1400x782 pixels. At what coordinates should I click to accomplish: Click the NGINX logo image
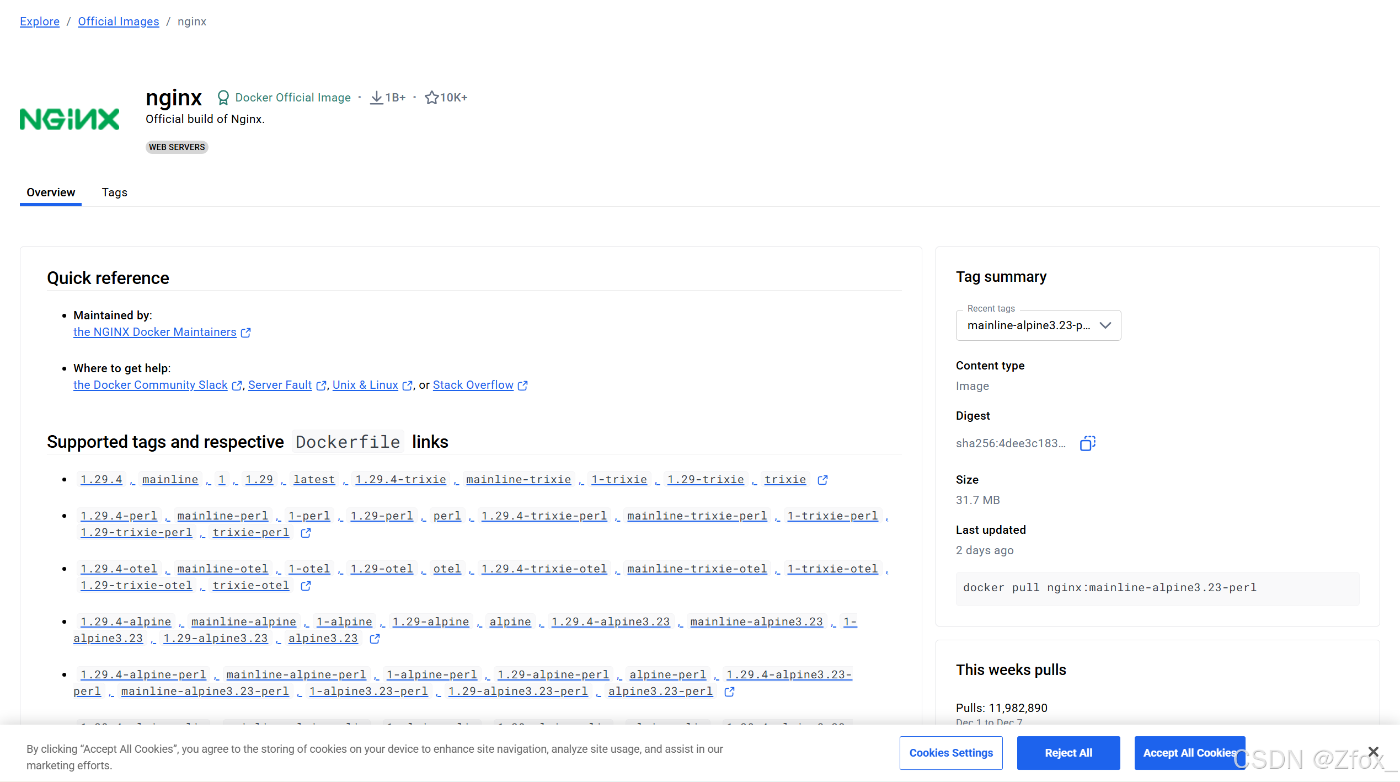tap(70, 119)
